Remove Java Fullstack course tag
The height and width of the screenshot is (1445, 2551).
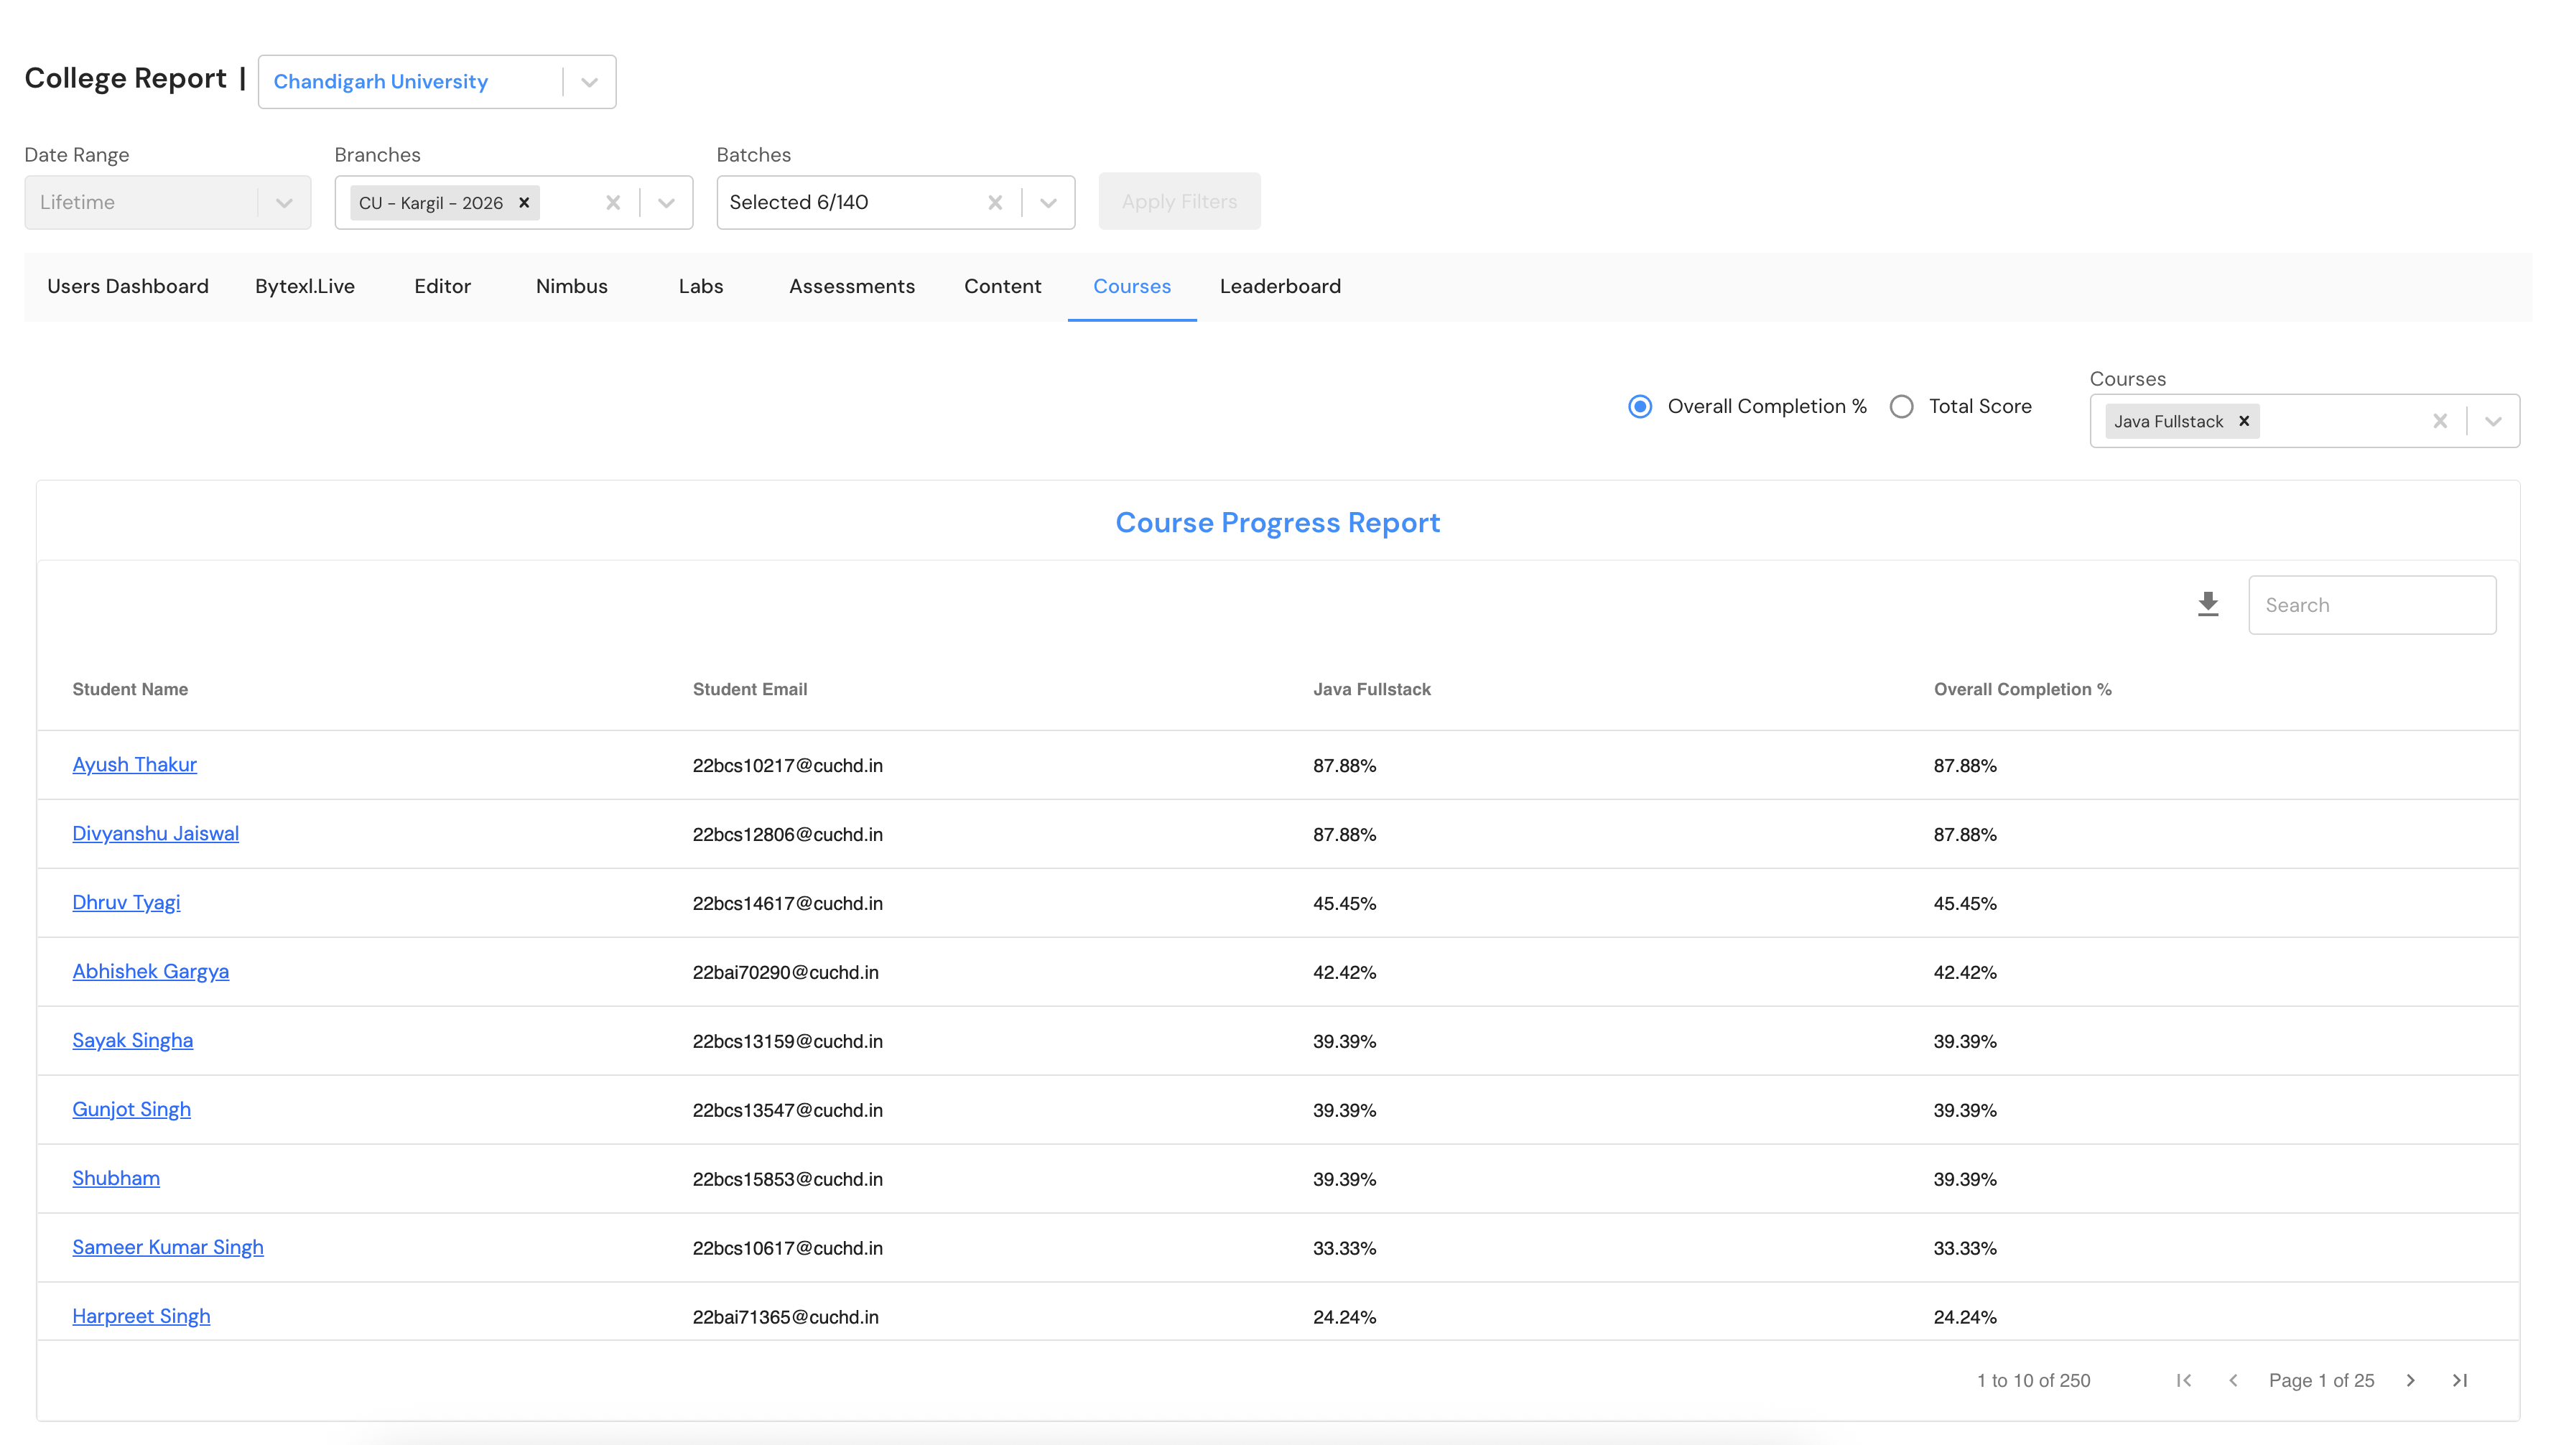[x=2244, y=421]
